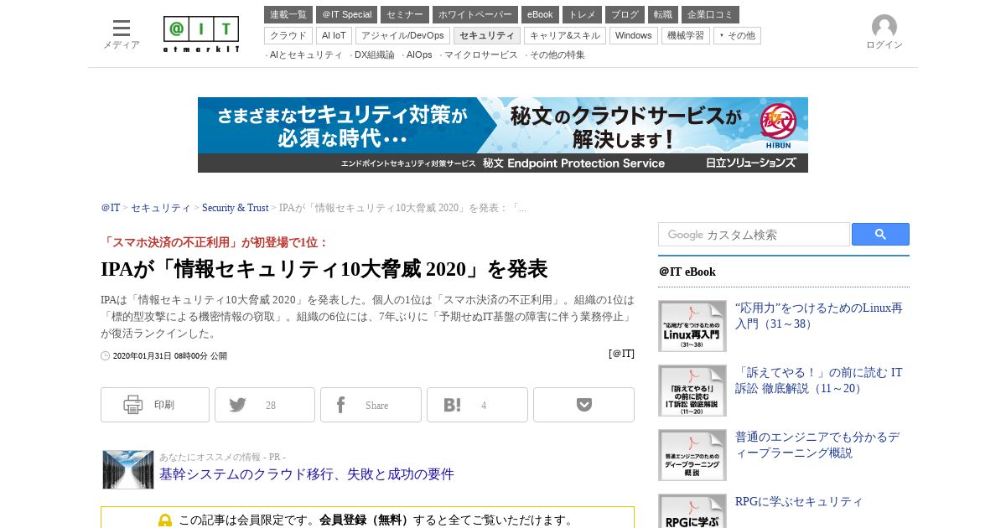
Task: Open RPGに学ぶセキュリティ link
Action: (799, 502)
